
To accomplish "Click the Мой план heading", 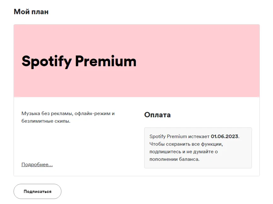I will tap(31, 12).
